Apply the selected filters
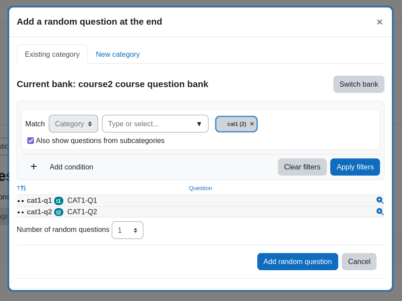Viewport: 402px width, 301px height. click(355, 167)
